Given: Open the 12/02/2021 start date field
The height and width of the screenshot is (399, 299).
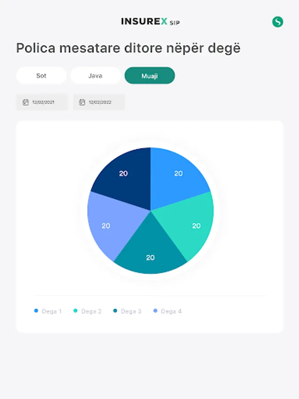Looking at the screenshot, I should pyautogui.click(x=43, y=102).
